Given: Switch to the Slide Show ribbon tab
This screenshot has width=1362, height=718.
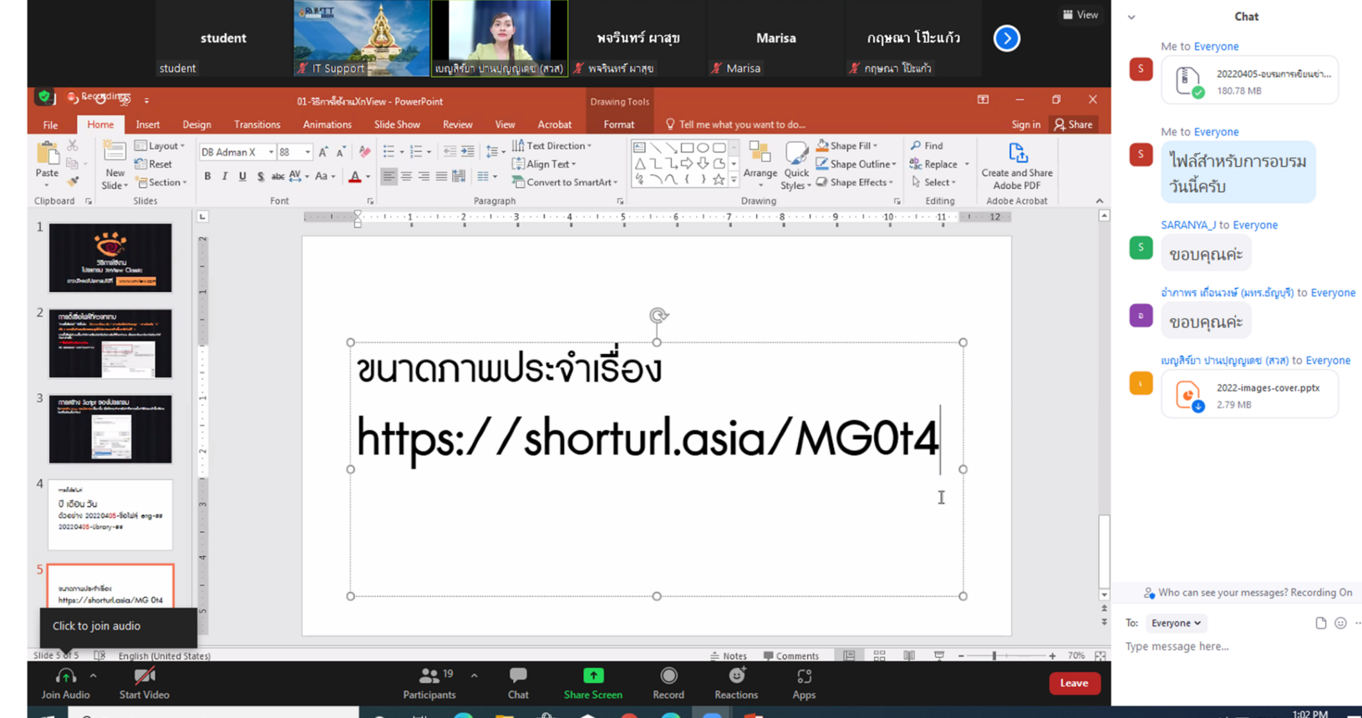Looking at the screenshot, I should (x=397, y=124).
